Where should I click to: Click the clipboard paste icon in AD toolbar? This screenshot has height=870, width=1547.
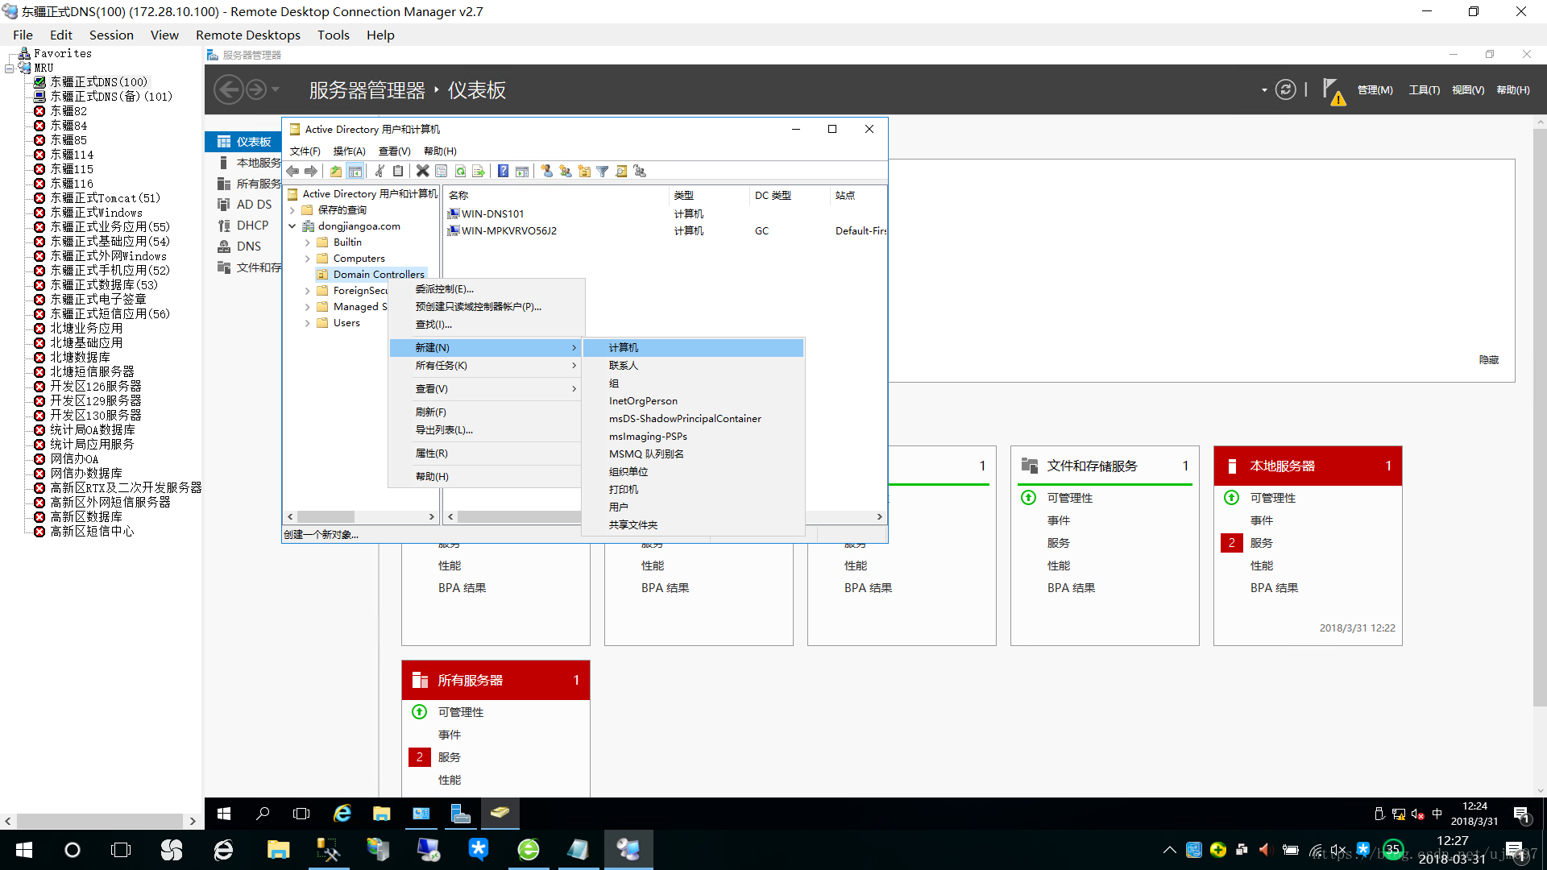(x=398, y=171)
